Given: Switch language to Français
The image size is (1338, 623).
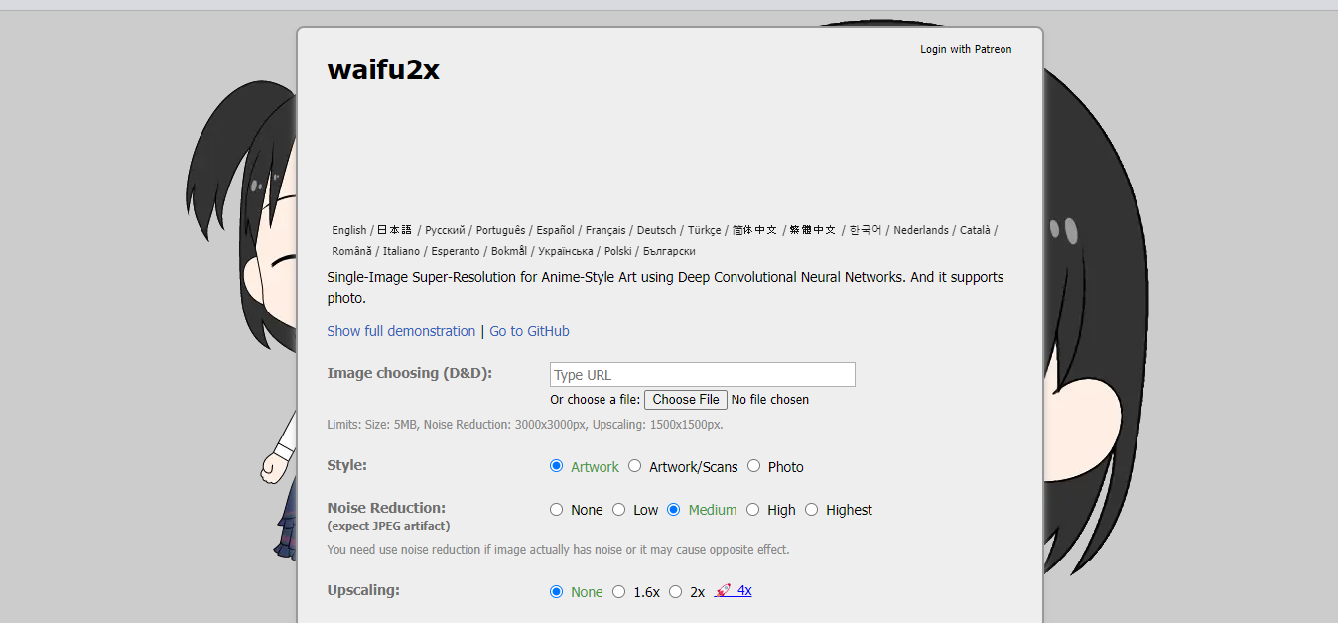Looking at the screenshot, I should pyautogui.click(x=605, y=230).
